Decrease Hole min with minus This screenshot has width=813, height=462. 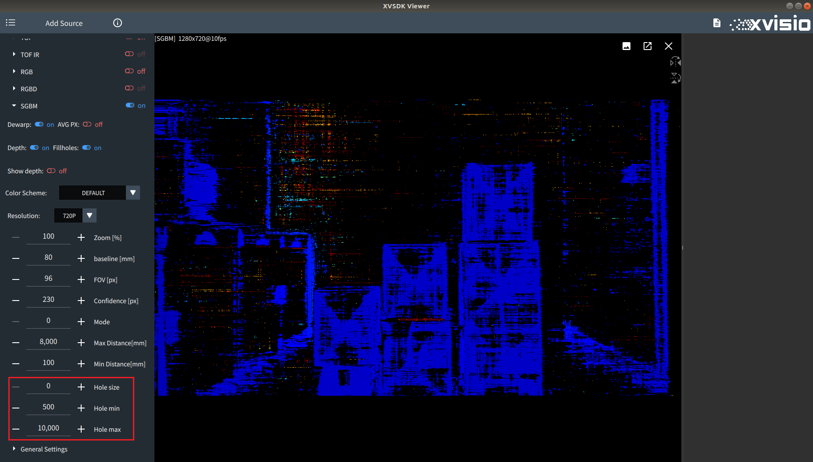[x=16, y=408]
